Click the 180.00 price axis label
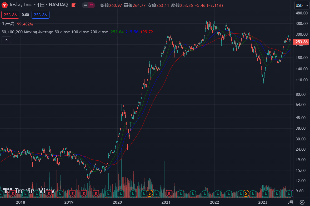Screen dimensions: 310x206 coord(302,57)
